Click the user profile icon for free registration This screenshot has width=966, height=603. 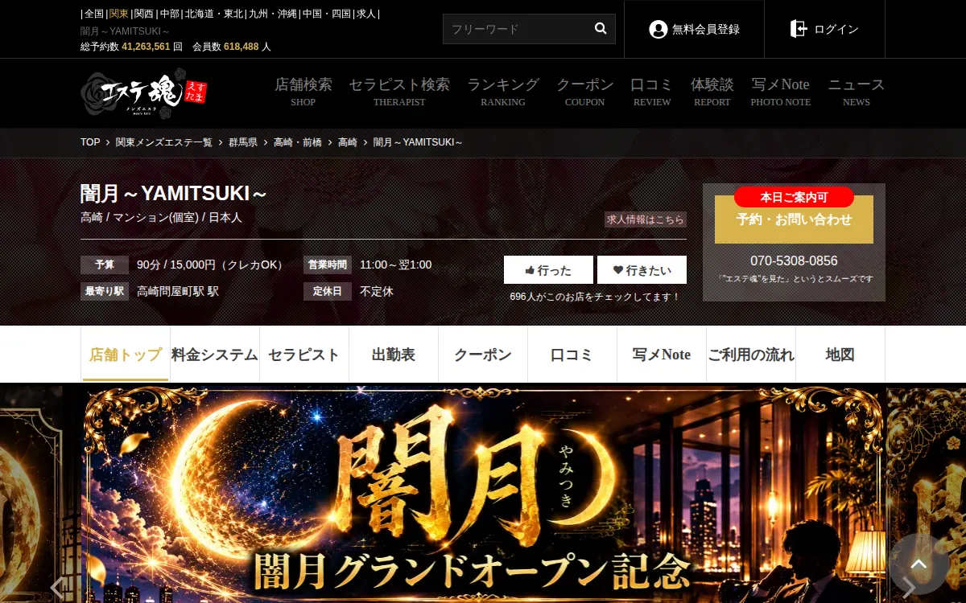tap(658, 29)
